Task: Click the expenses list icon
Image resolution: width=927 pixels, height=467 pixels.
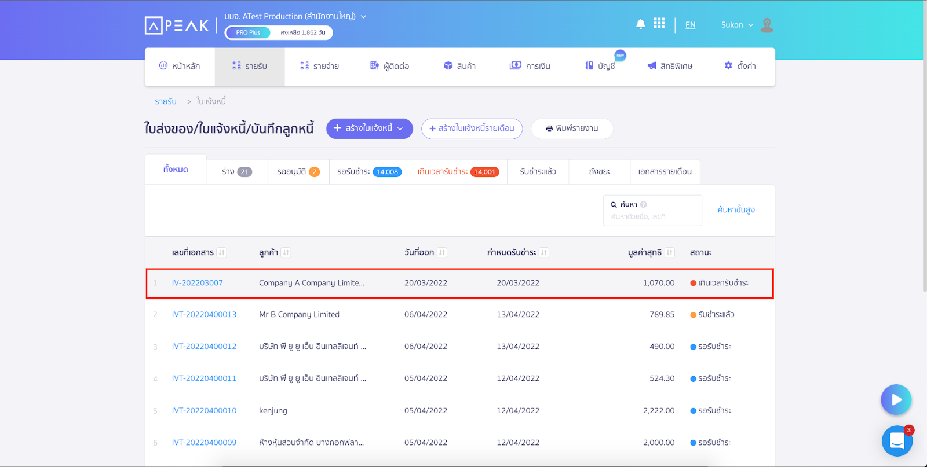Action: click(x=305, y=65)
